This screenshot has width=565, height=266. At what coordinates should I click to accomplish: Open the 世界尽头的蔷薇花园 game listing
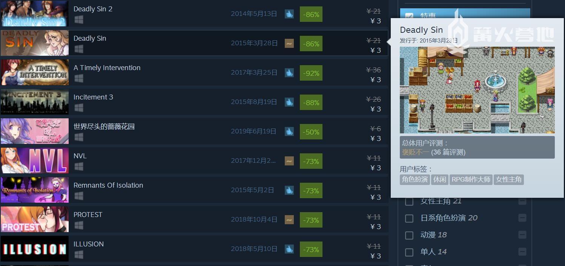pos(104,127)
